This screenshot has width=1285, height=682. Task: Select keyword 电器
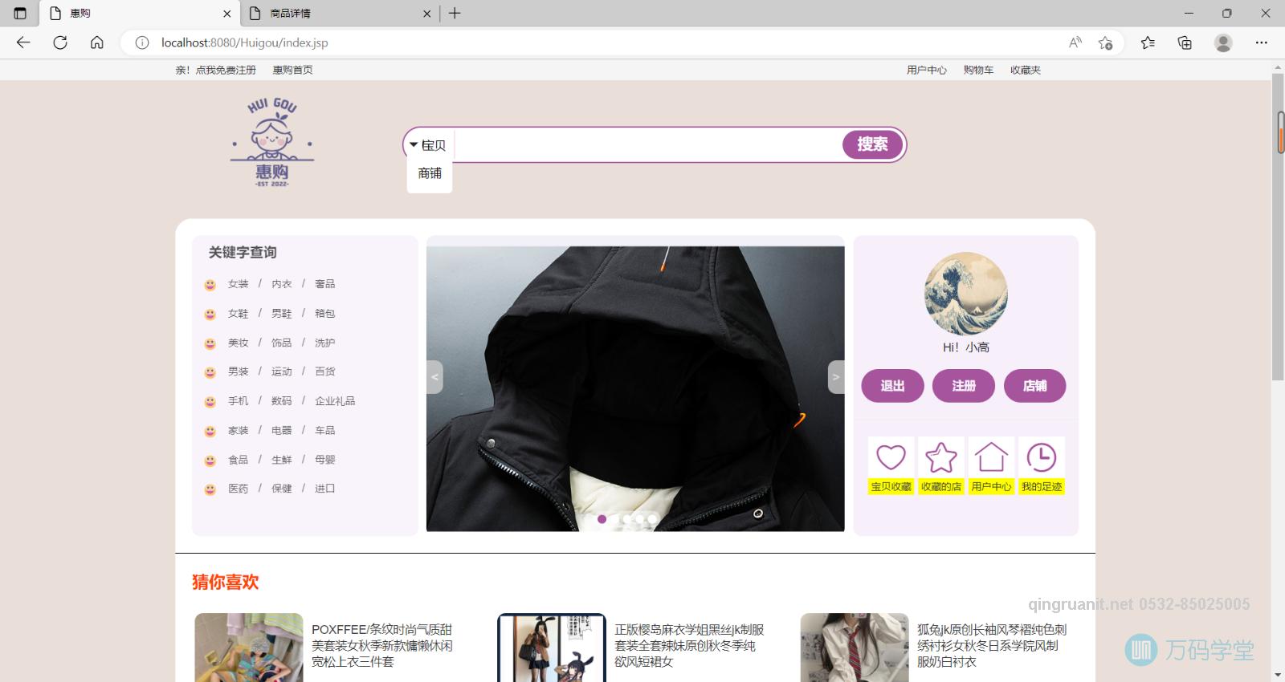click(281, 431)
